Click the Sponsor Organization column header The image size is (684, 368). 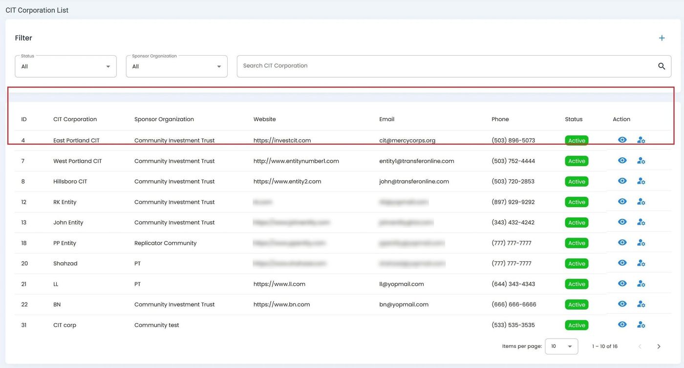(164, 119)
